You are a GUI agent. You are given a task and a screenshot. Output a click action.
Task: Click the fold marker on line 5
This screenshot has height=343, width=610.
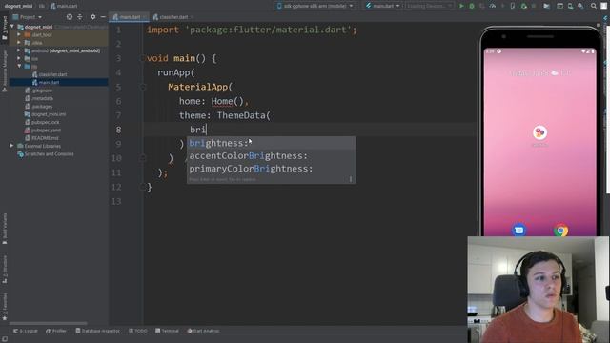click(142, 87)
